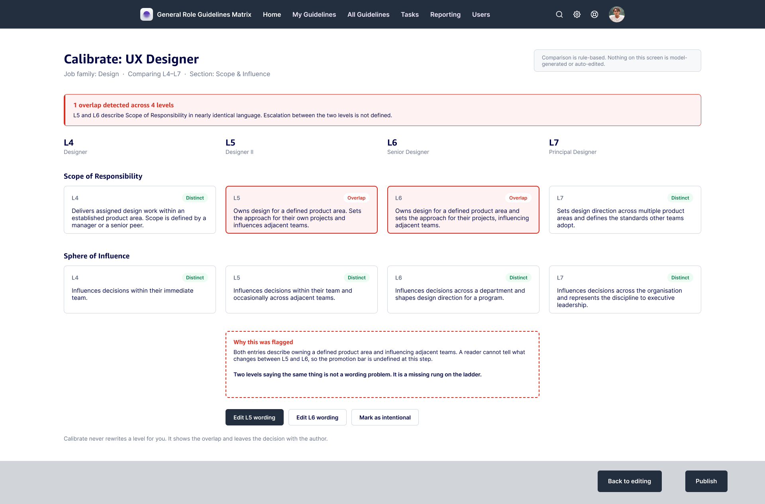Click the L6 Senior Designer column header
This screenshot has height=504, width=765.
click(x=408, y=147)
